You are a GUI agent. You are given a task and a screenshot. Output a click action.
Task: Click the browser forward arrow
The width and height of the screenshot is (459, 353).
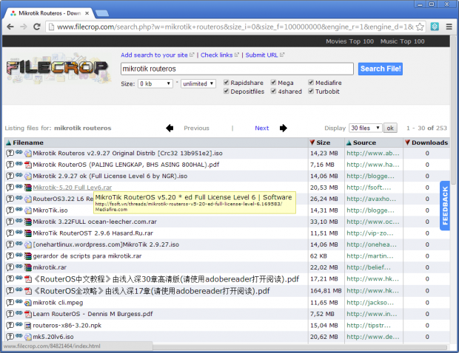click(24, 27)
